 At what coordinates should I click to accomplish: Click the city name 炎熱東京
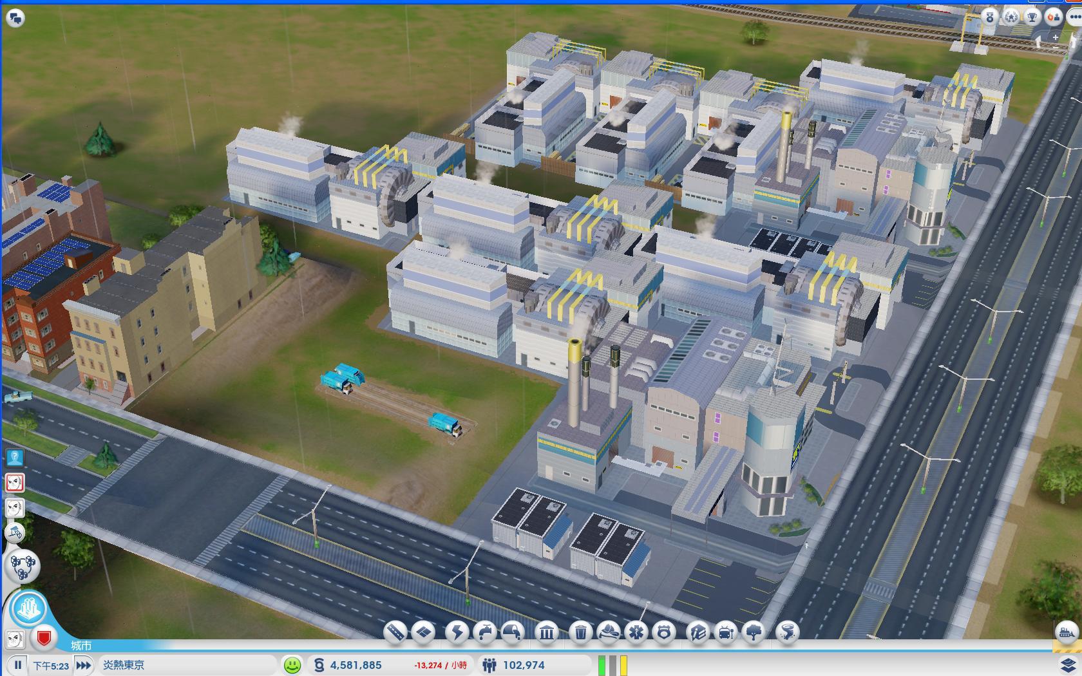(x=124, y=665)
